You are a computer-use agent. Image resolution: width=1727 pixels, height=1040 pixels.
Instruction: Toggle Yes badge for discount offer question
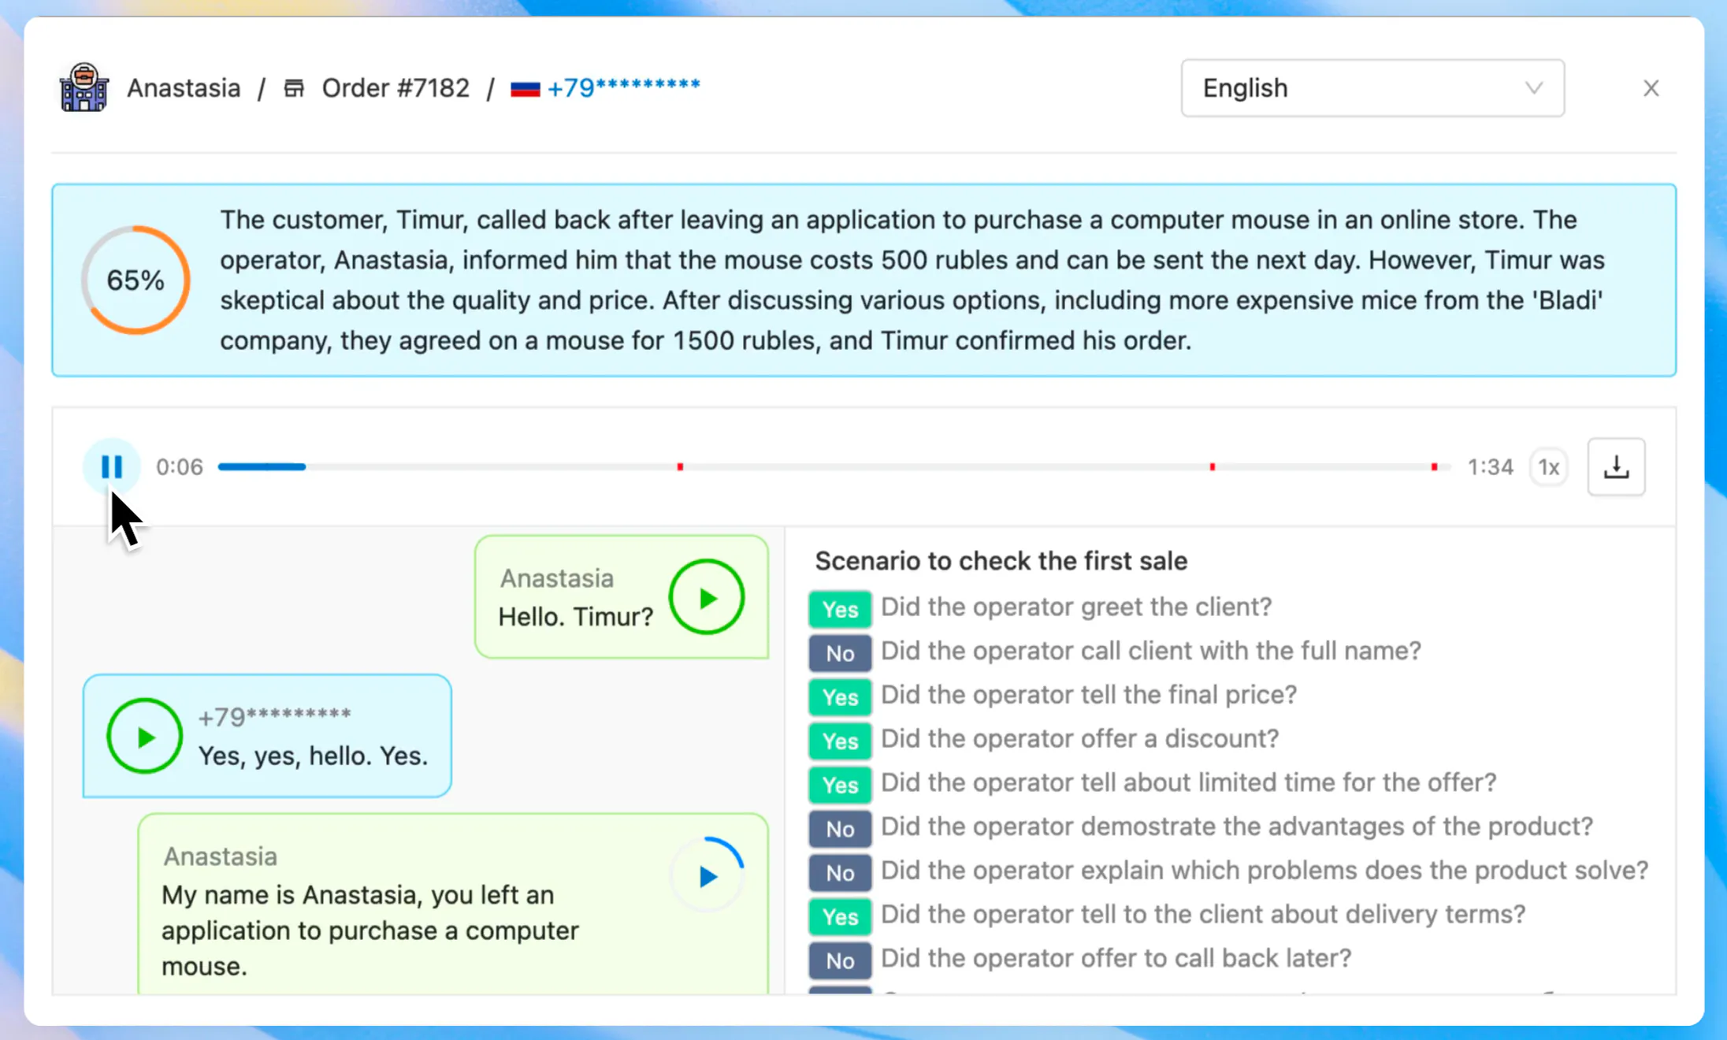tap(840, 740)
